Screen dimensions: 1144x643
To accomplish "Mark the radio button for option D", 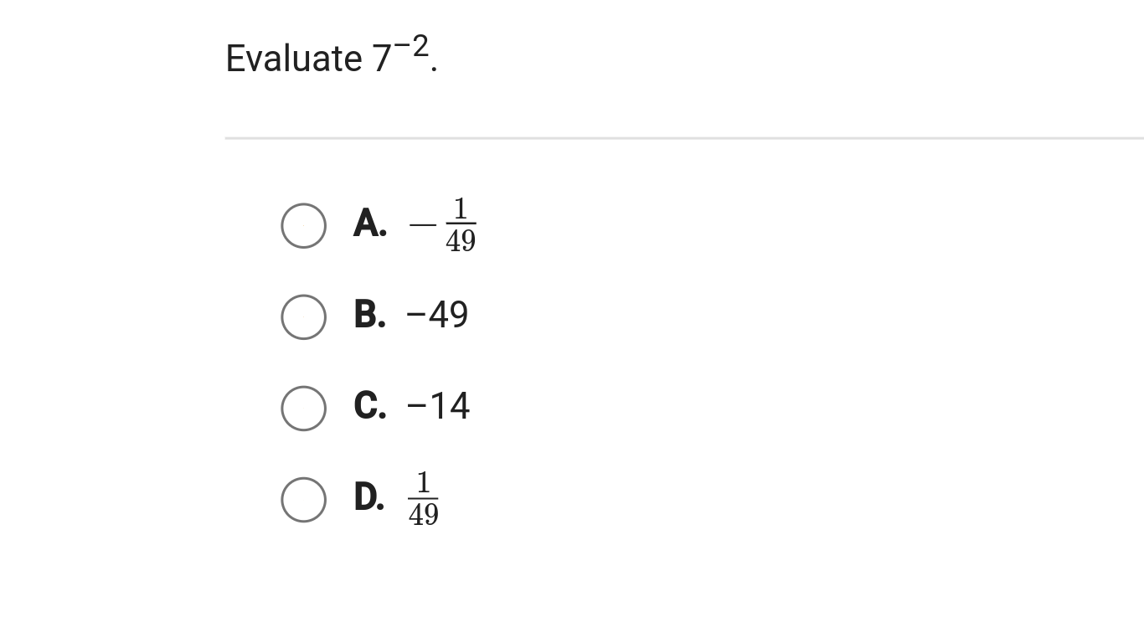I will point(303,499).
